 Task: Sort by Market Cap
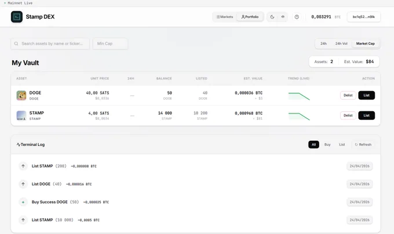pyautogui.click(x=366, y=43)
